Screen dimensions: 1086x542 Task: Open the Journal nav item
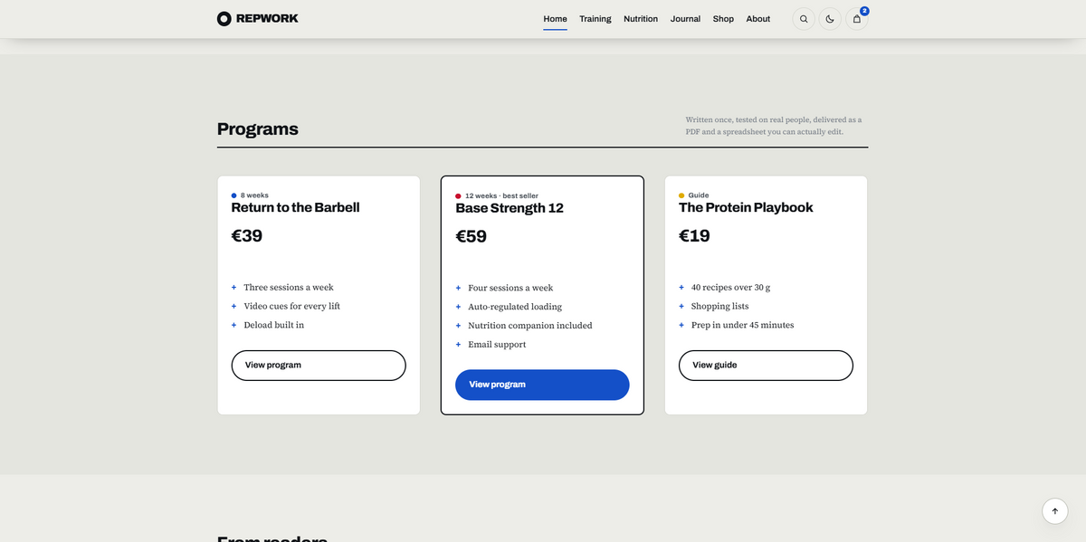pos(685,19)
